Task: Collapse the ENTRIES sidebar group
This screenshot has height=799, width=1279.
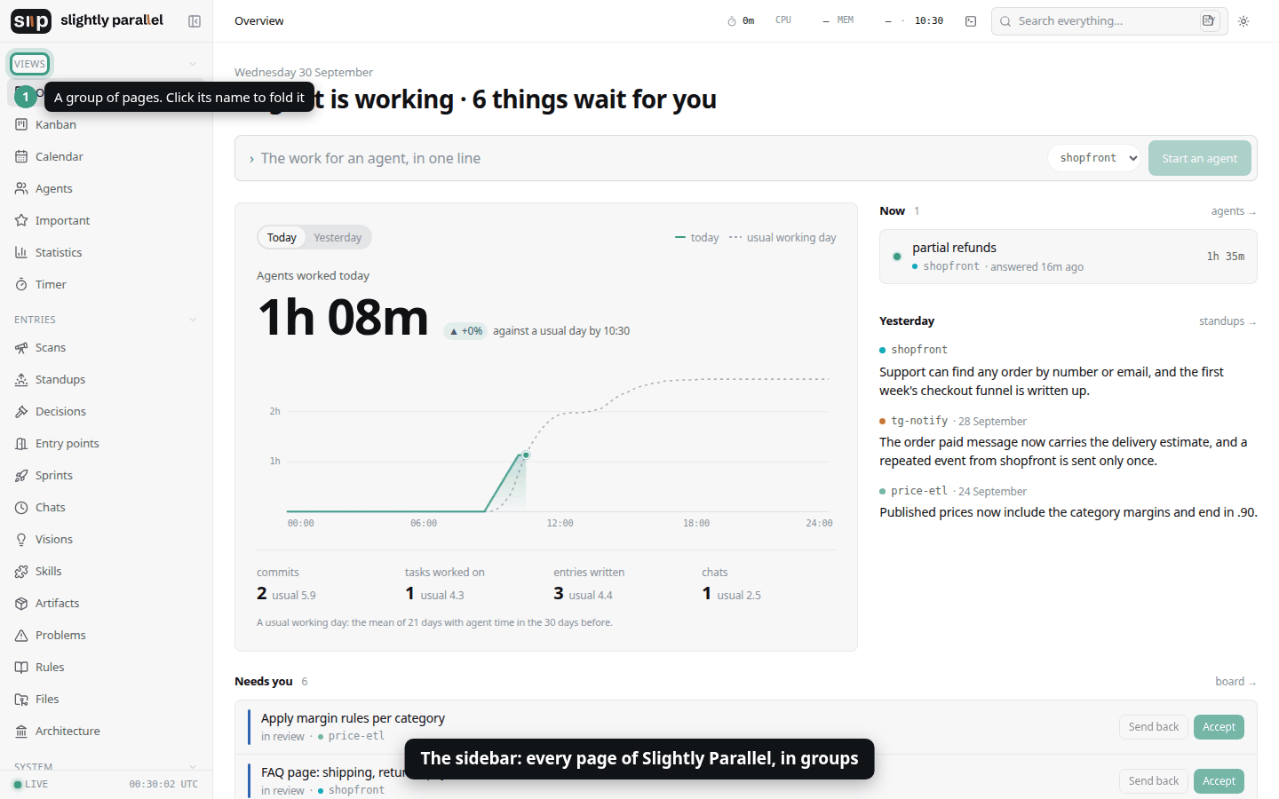Action: 105,320
